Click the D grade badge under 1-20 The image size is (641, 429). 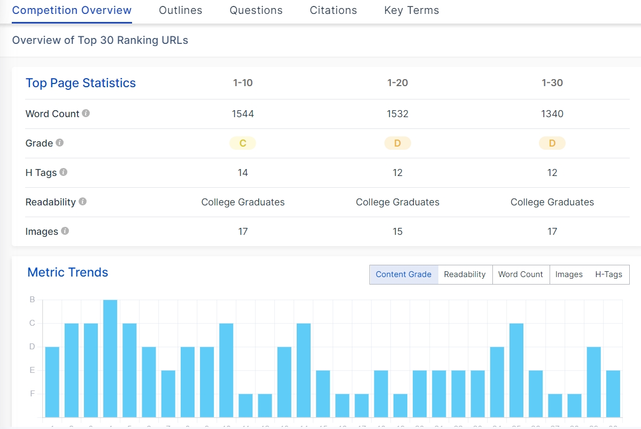[x=397, y=143]
